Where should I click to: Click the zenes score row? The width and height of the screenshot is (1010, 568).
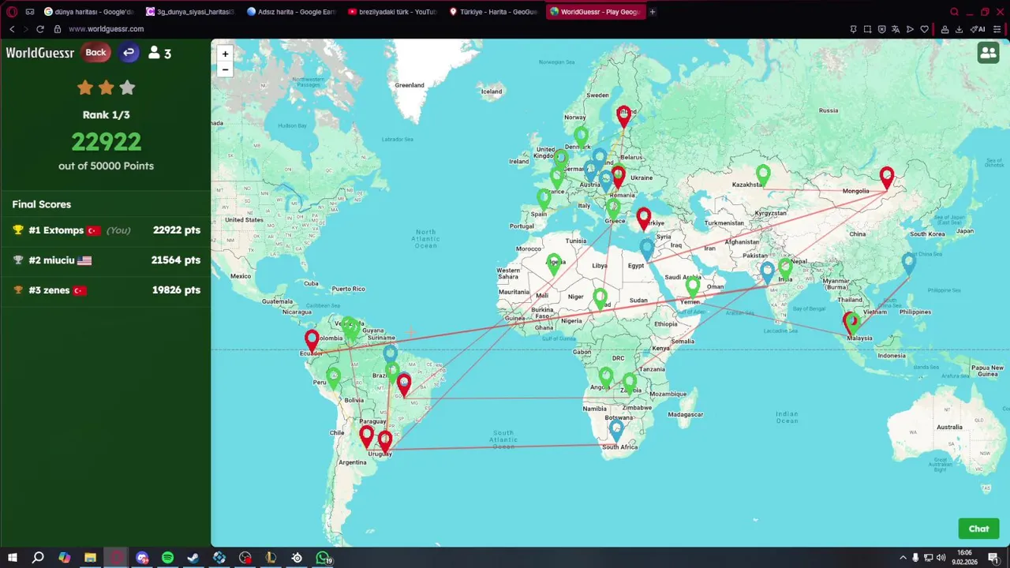[x=106, y=290]
